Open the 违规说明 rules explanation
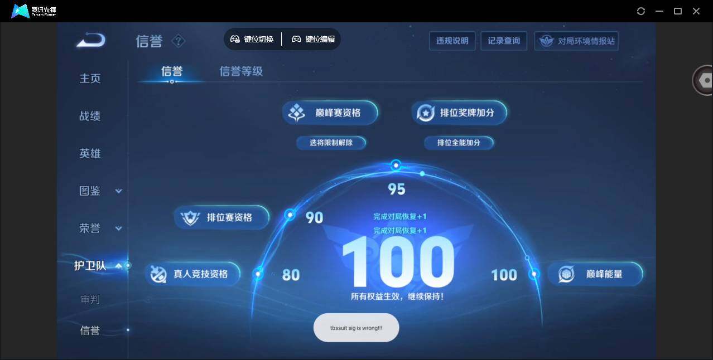This screenshot has width=713, height=360. tap(452, 41)
